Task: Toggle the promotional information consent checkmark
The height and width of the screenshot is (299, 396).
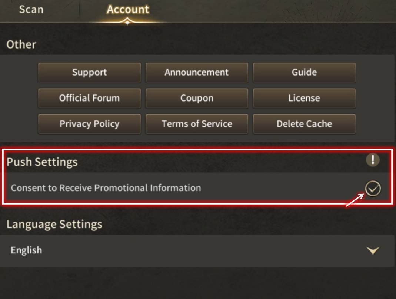Action: 373,188
